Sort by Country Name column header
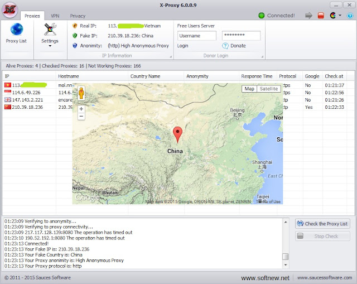 pos(156,76)
